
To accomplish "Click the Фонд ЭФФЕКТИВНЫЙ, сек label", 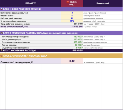I will (x=14, y=27).
